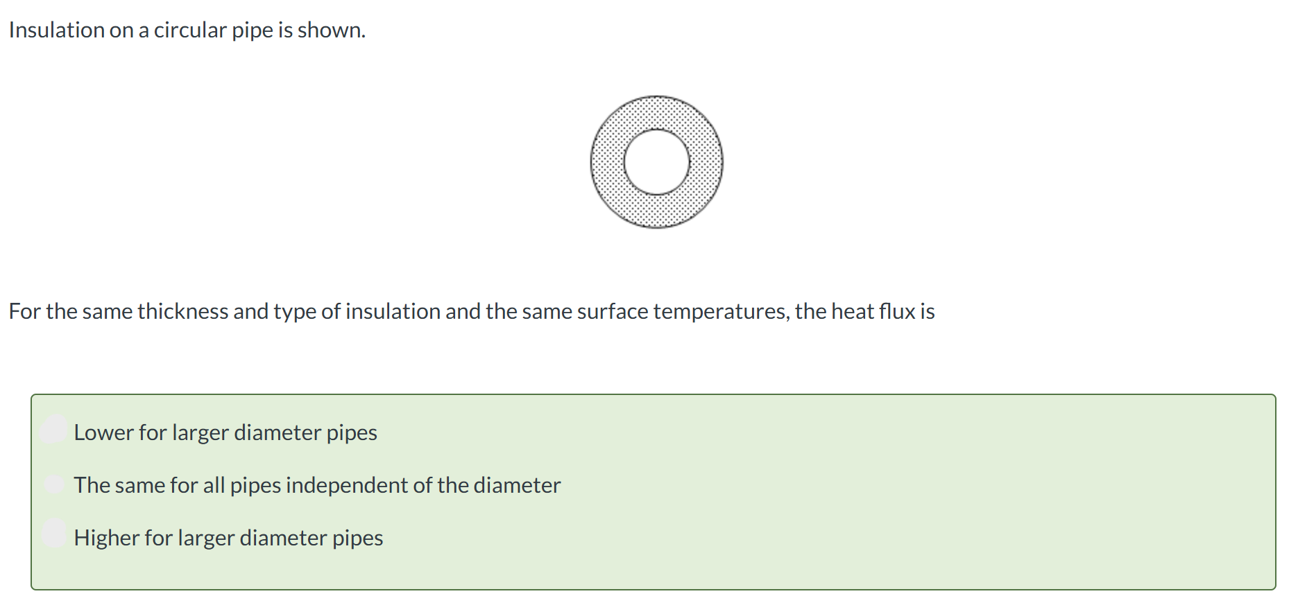Click the word "Lower" in the first answer option
Screen dimensions: 1298x596
[x=103, y=432]
